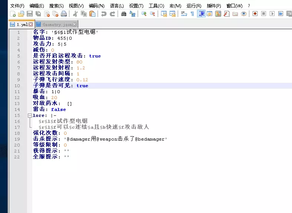Run the macro multiple times icon
This screenshot has height=213, width=292.
[280, 14]
